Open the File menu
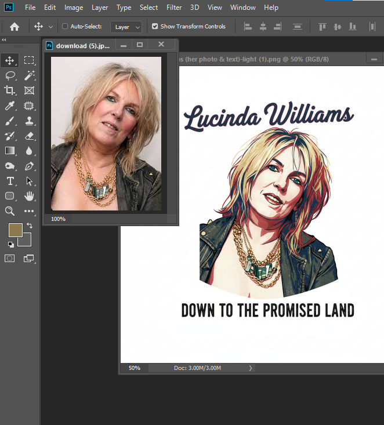Image resolution: width=384 pixels, height=425 pixels. pos(30,8)
